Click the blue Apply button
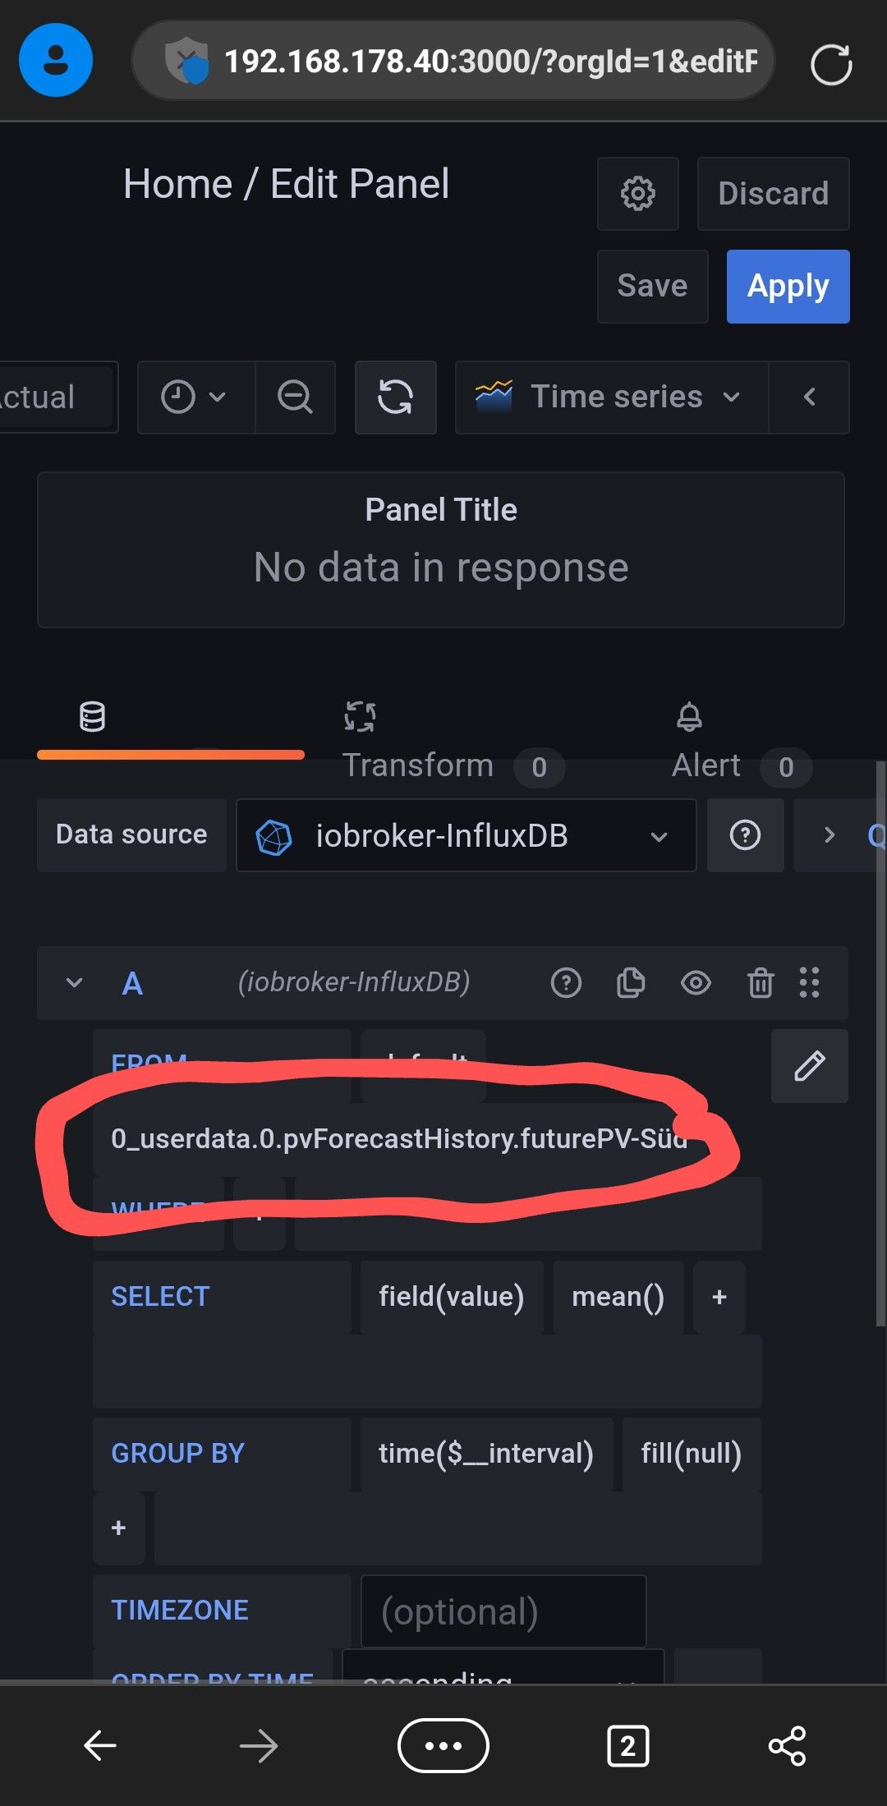 coord(788,287)
